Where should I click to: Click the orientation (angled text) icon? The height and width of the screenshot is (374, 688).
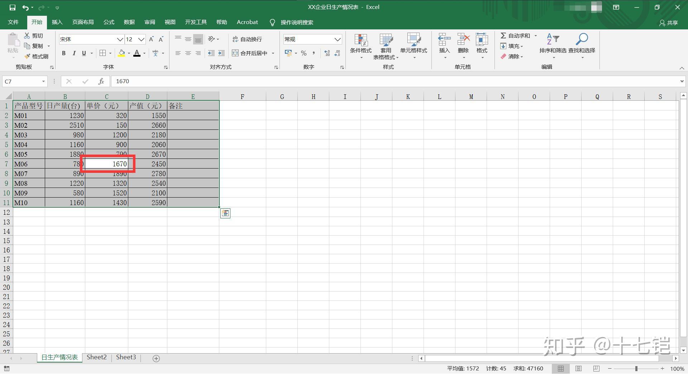pyautogui.click(x=211, y=39)
